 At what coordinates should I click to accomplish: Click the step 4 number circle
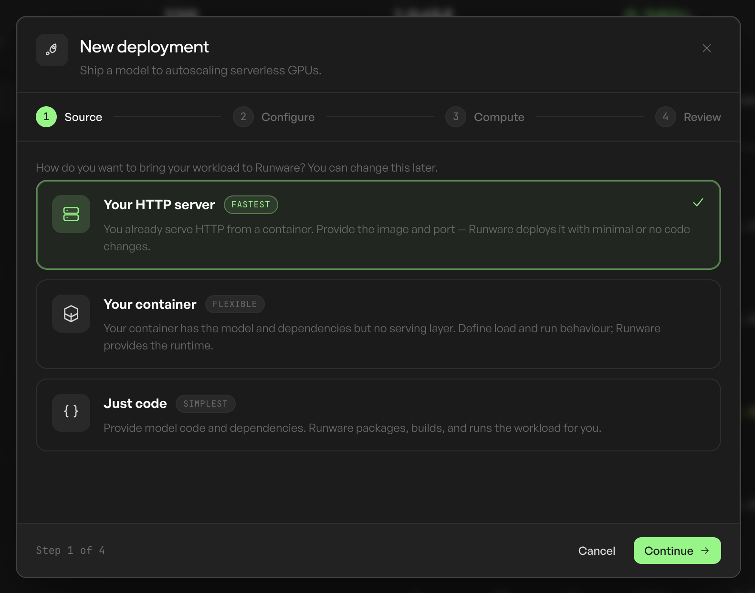click(x=666, y=117)
